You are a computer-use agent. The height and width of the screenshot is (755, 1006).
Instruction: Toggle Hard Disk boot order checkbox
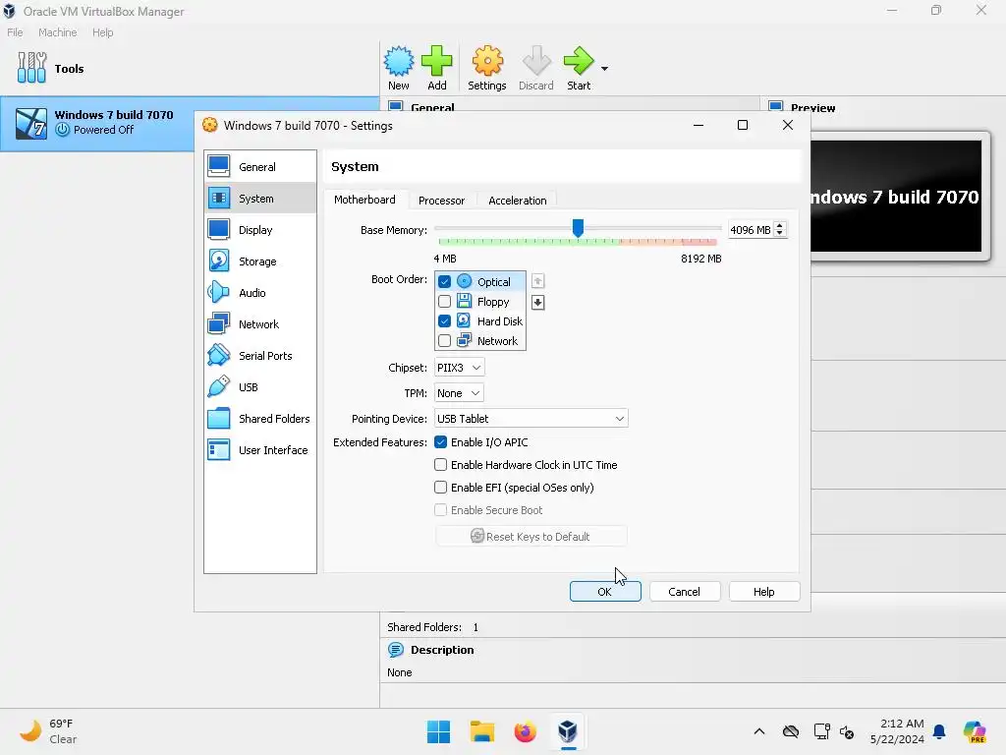444,321
